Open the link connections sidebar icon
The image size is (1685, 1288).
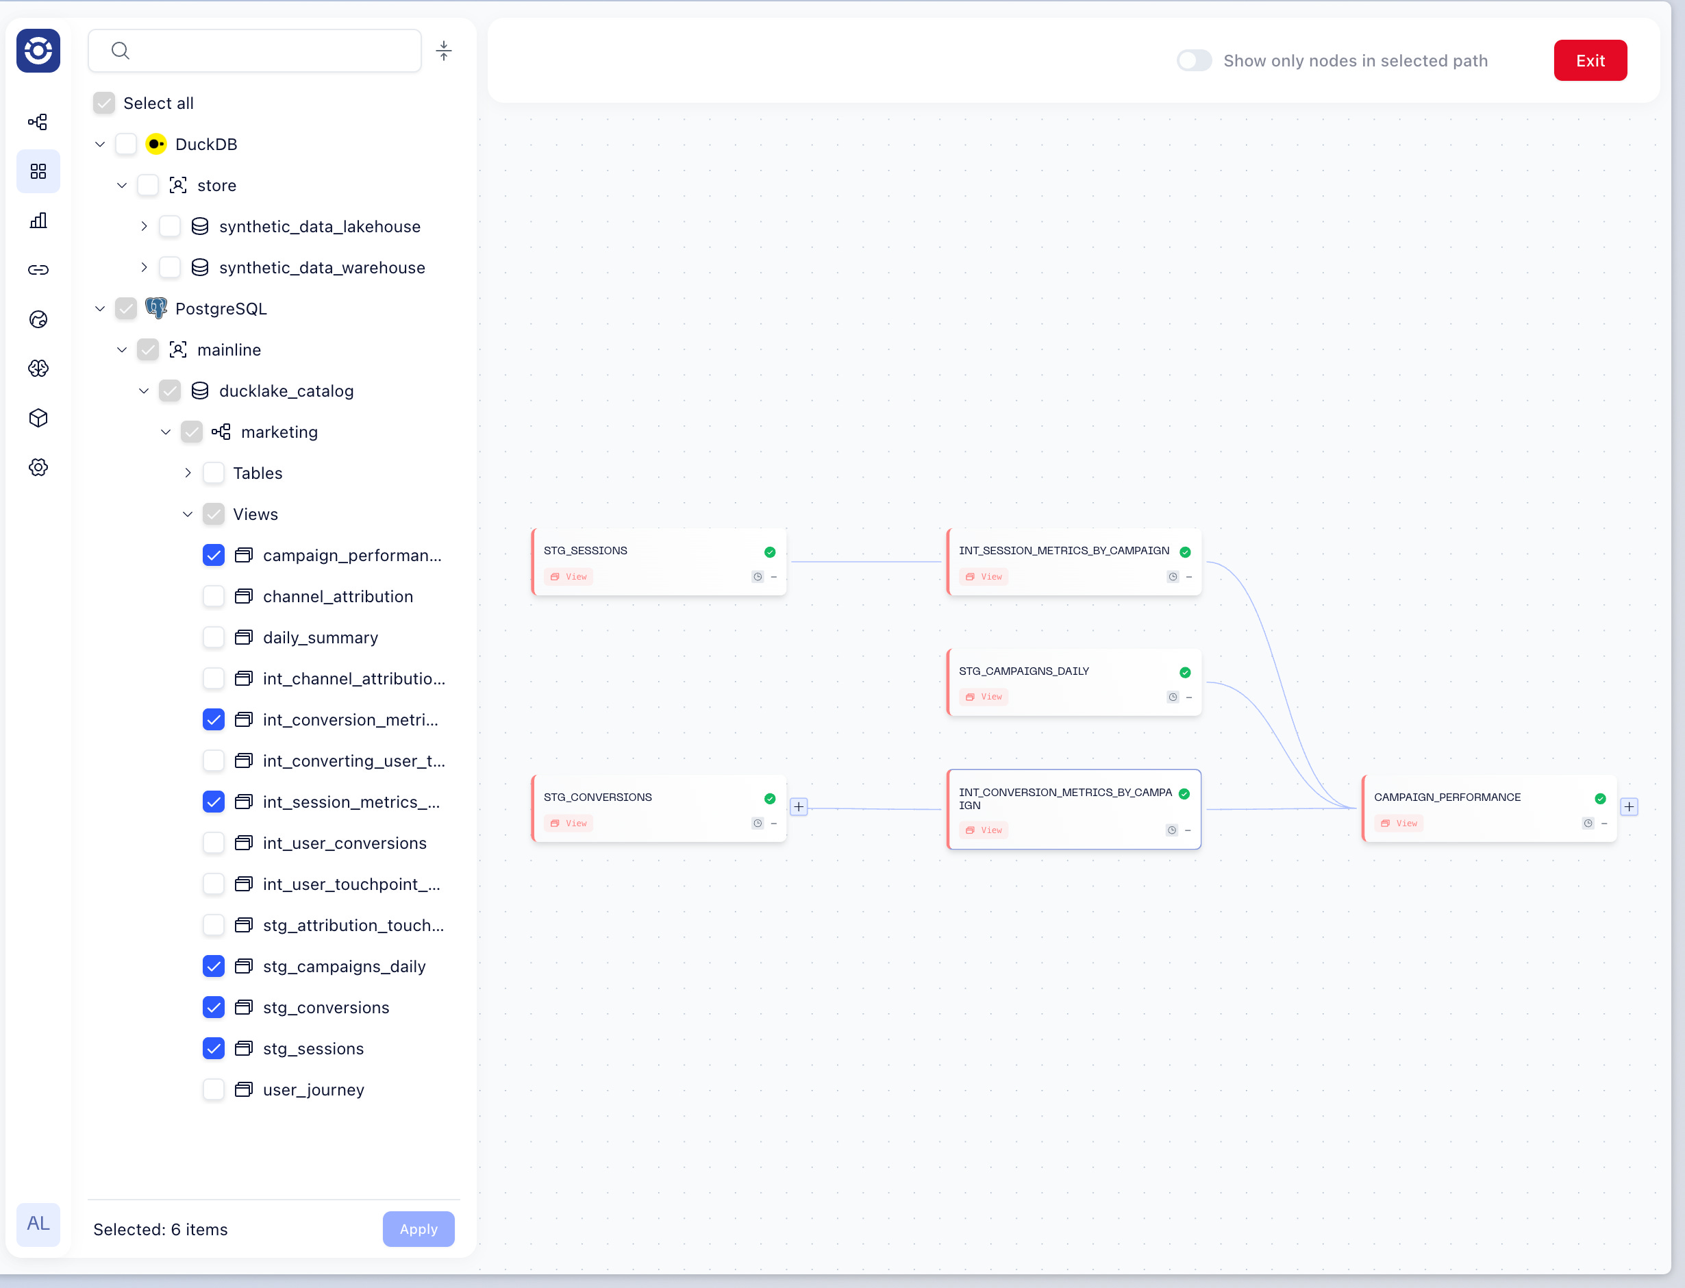pyautogui.click(x=38, y=270)
